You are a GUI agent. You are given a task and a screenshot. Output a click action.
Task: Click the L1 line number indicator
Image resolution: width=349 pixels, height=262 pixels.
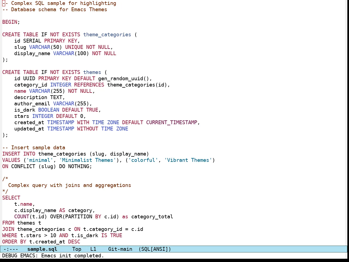[x=93, y=249]
